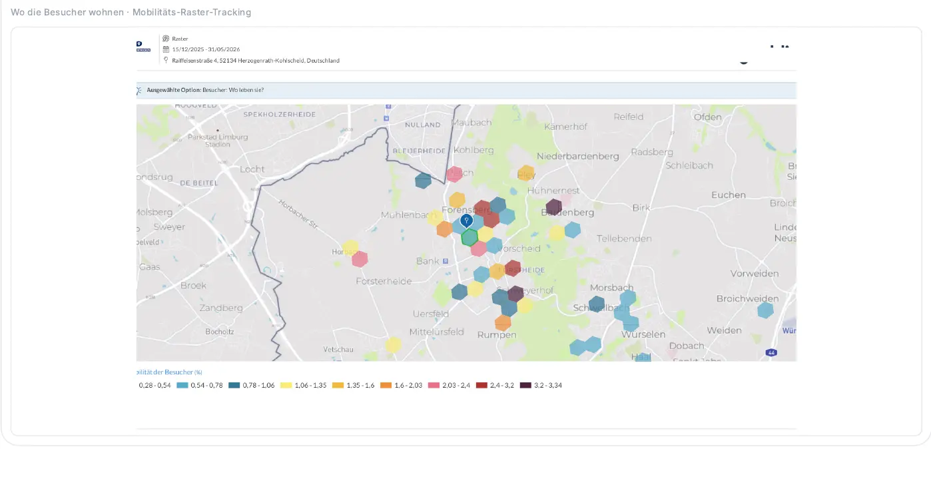Click the Mittelürsfeld map label
Image resolution: width=931 pixels, height=483 pixels.
pos(436,332)
